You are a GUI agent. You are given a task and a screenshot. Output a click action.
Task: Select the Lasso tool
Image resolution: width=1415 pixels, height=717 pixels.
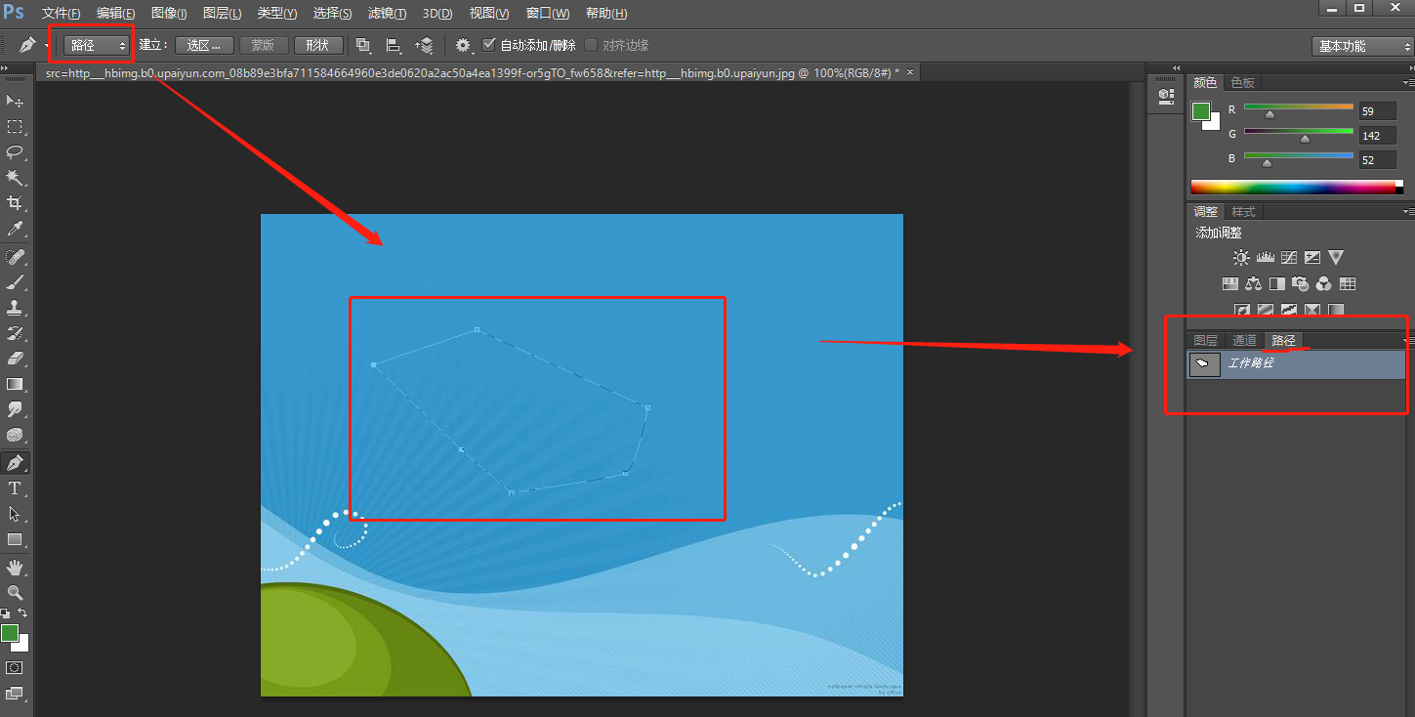[x=16, y=152]
